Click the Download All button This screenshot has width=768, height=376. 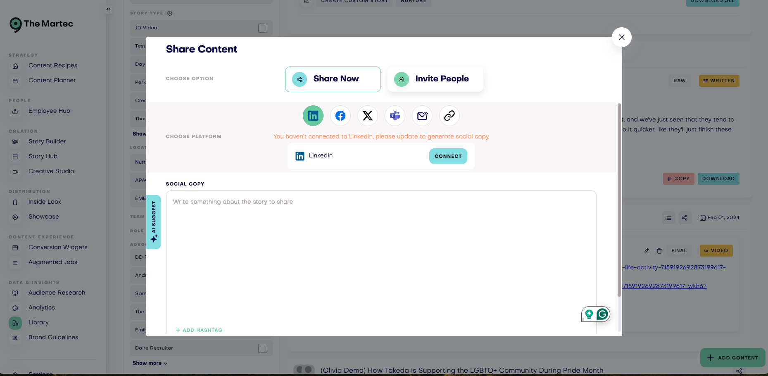point(713,2)
